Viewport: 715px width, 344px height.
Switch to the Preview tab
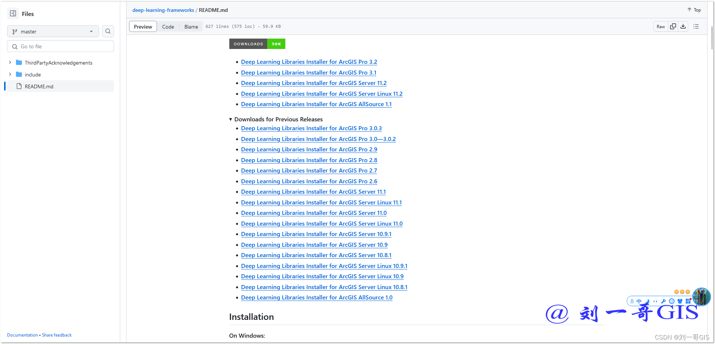[143, 27]
